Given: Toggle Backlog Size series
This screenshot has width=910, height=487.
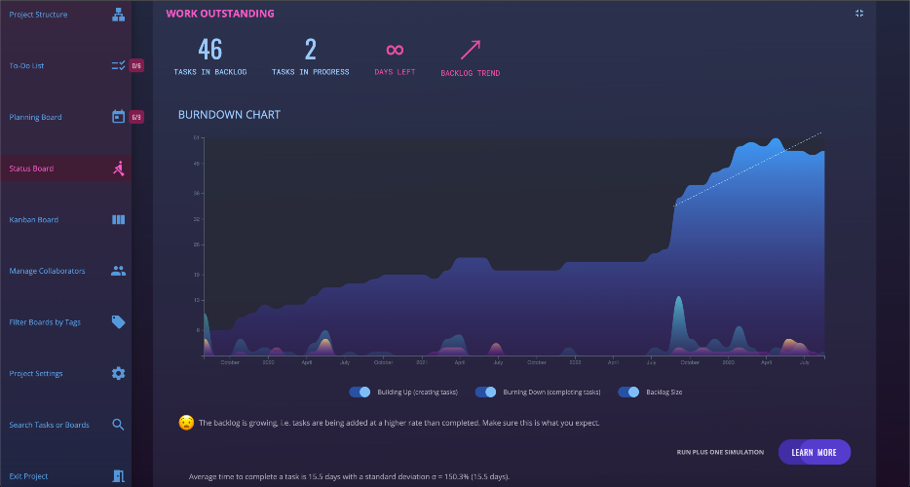Looking at the screenshot, I should (x=628, y=392).
